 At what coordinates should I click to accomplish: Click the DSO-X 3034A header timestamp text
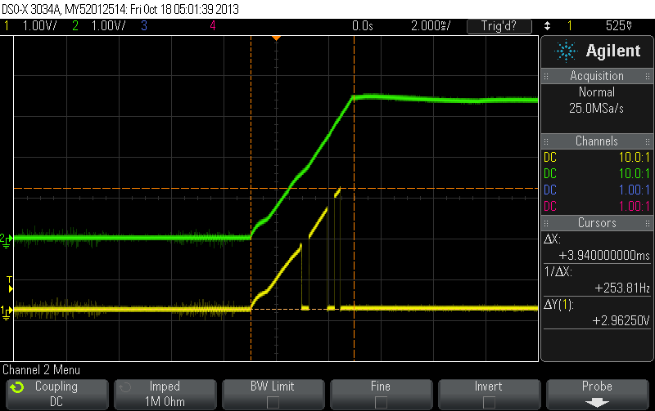coord(120,9)
